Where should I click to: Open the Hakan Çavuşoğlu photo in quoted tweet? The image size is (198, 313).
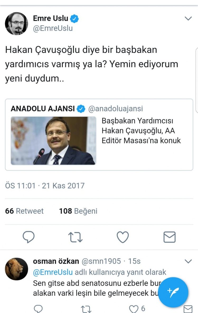(x=54, y=141)
